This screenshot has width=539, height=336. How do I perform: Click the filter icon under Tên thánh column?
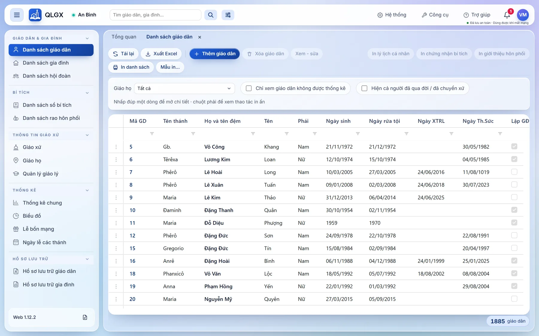click(x=193, y=134)
